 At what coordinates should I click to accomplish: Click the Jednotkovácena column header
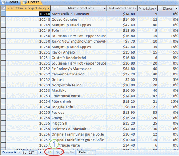[122, 8]
